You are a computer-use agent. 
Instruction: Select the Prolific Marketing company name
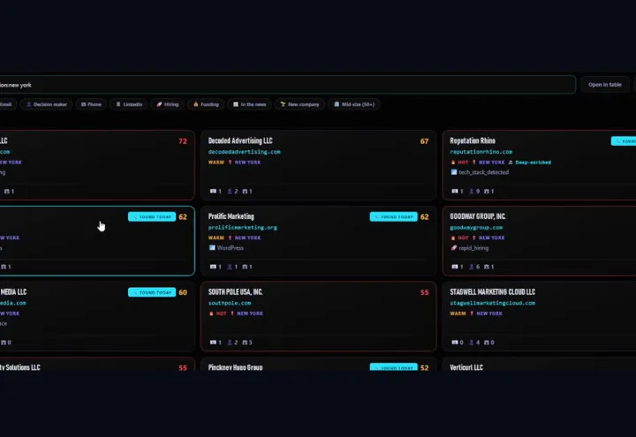(x=231, y=216)
